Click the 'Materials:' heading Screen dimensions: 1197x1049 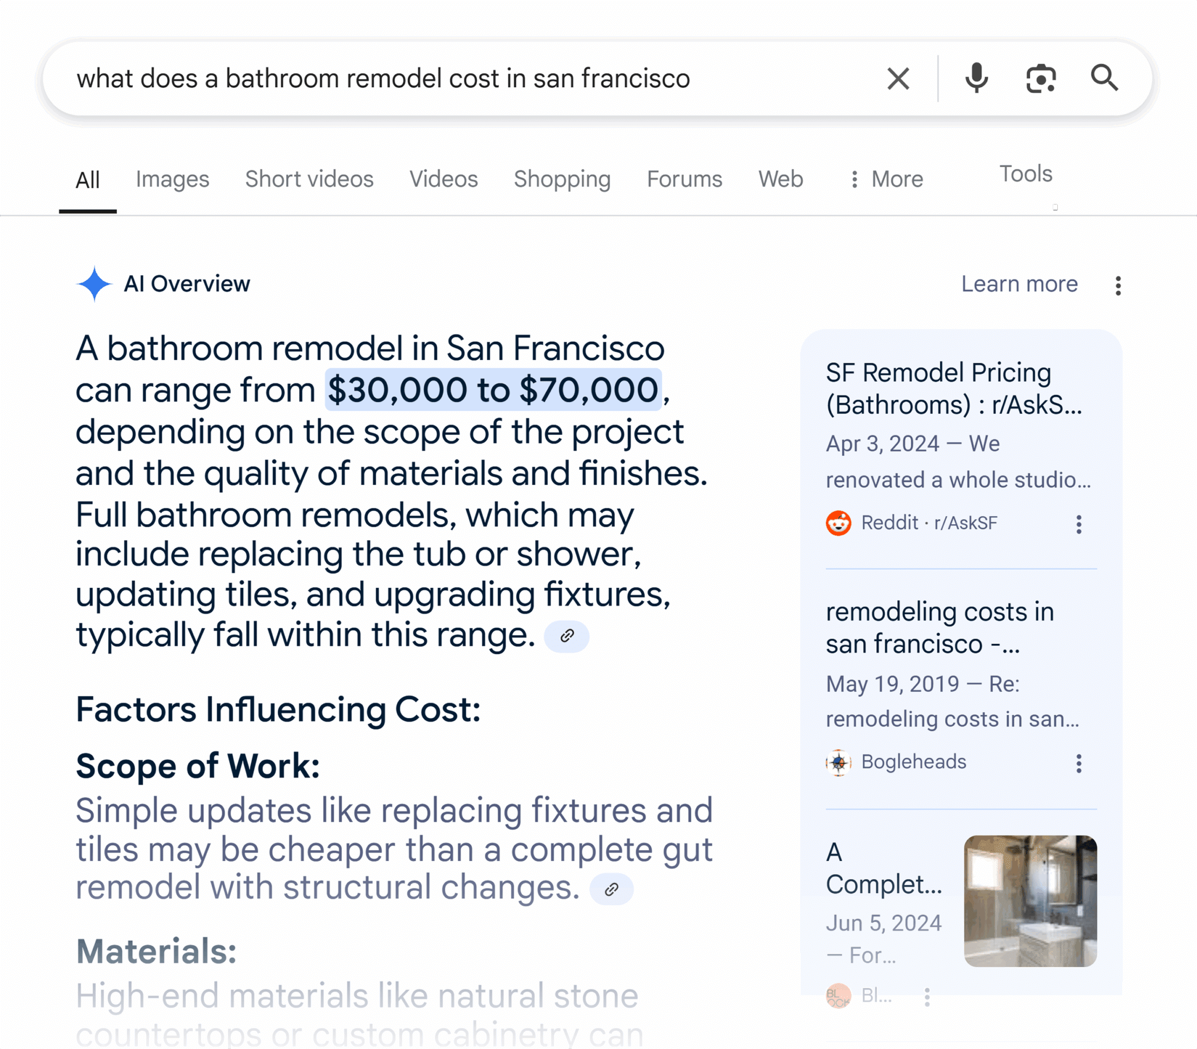156,951
